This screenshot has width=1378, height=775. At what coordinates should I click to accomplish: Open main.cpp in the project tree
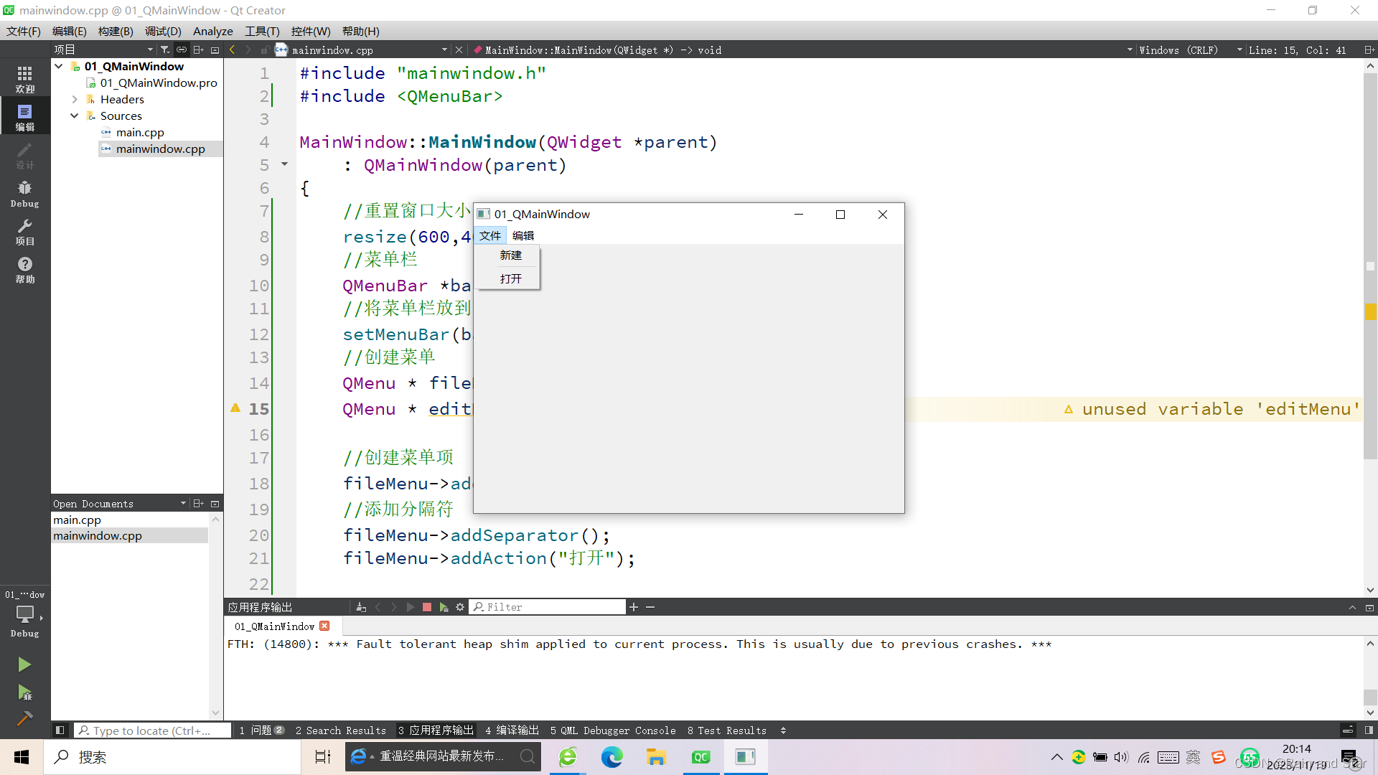(140, 133)
